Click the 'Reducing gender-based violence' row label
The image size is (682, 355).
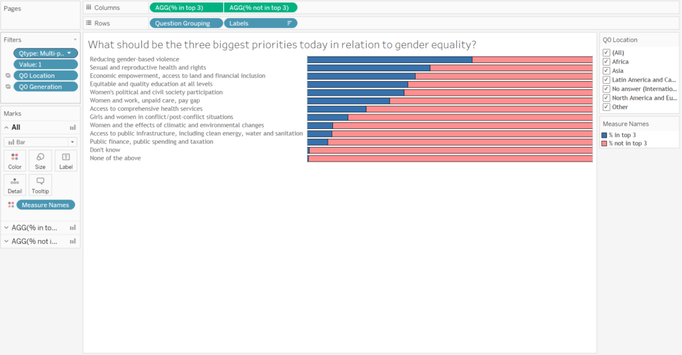point(134,59)
